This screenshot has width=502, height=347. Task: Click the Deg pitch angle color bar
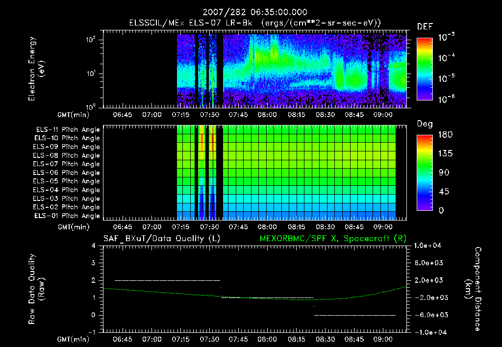click(x=425, y=173)
